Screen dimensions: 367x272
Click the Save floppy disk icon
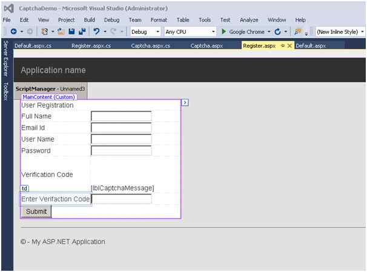pyautogui.click(x=71, y=32)
